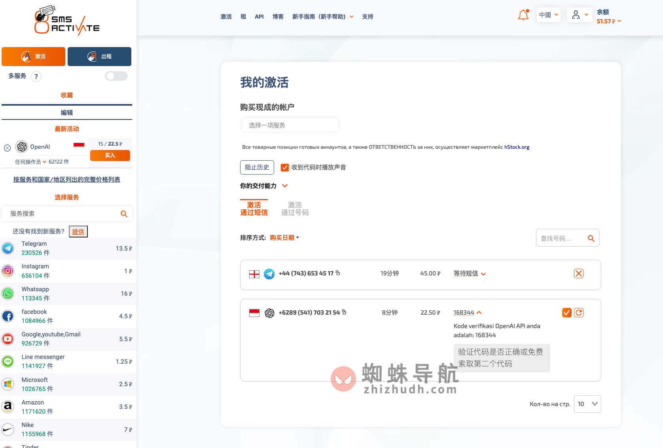This screenshot has height=448, width=663.
Task: Select the Telegram service in sidebar
Action: (x=8, y=248)
